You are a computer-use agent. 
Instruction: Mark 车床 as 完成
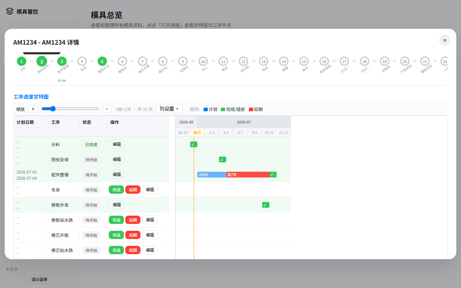(116, 190)
